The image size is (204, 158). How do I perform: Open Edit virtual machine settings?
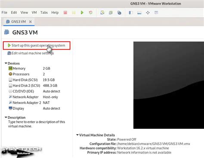pyautogui.click(x=31, y=53)
